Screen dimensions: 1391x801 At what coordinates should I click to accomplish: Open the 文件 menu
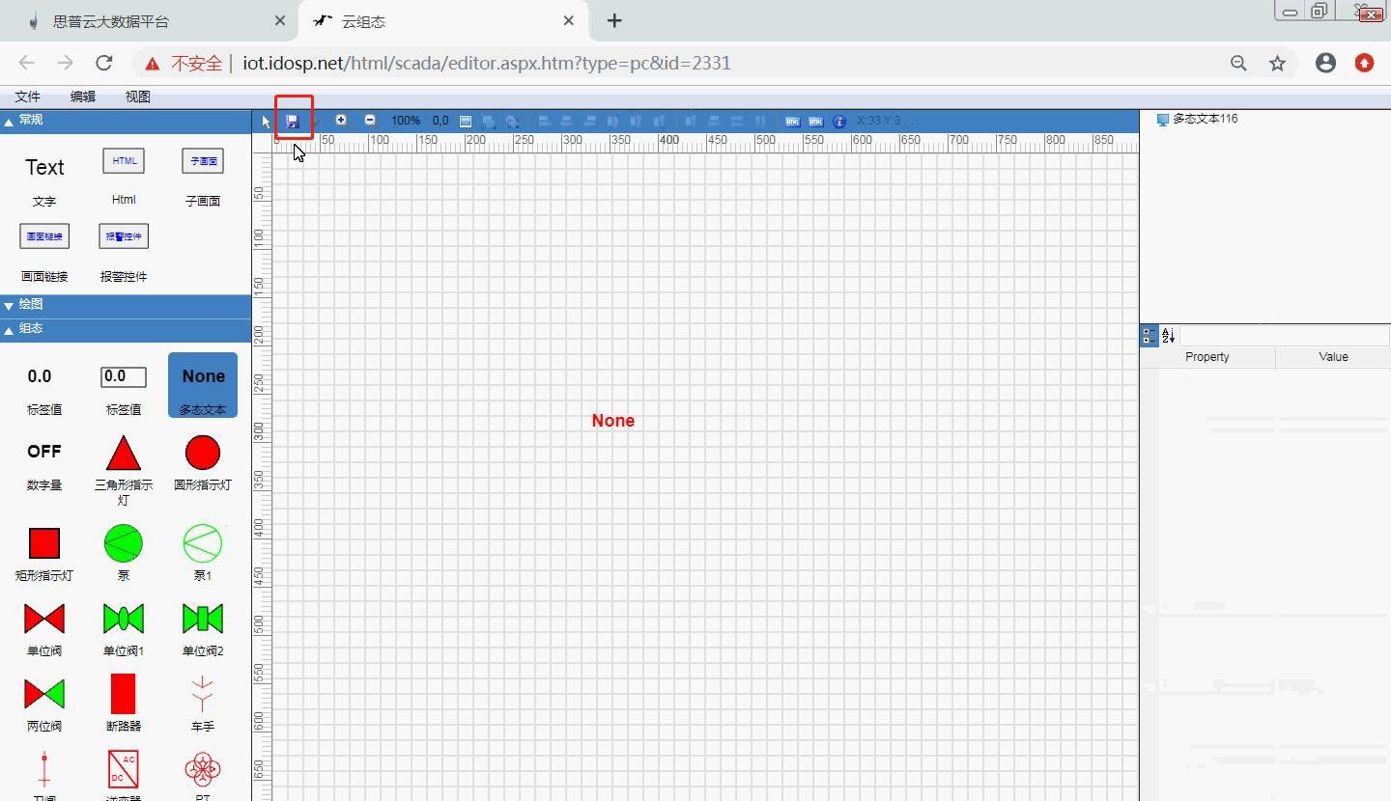(x=27, y=97)
